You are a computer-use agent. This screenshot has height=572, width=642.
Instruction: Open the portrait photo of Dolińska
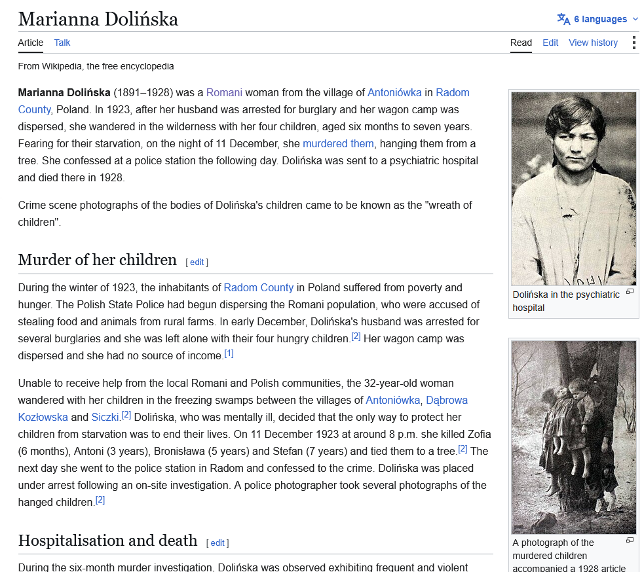(x=574, y=188)
